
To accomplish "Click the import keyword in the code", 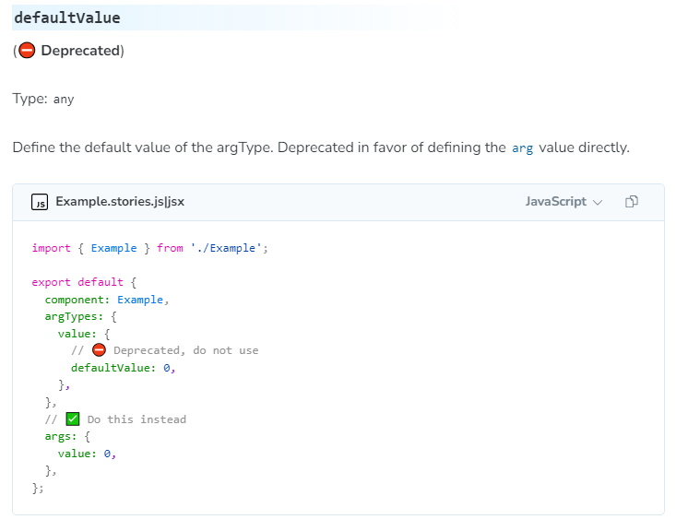I will 51,248.
